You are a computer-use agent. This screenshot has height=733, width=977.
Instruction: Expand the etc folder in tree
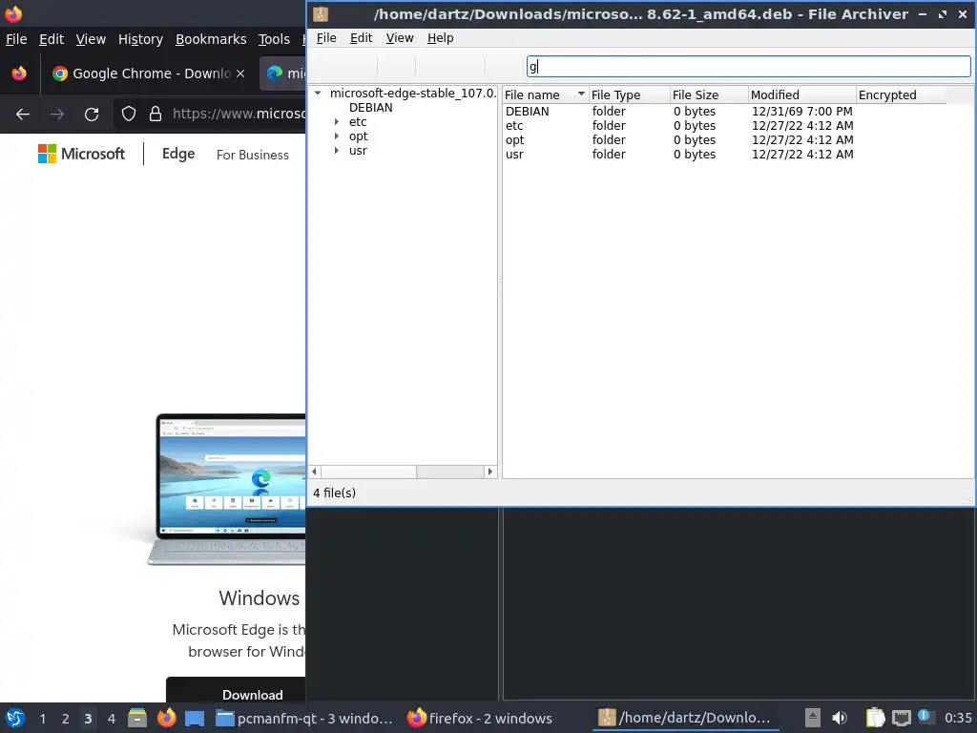337,122
